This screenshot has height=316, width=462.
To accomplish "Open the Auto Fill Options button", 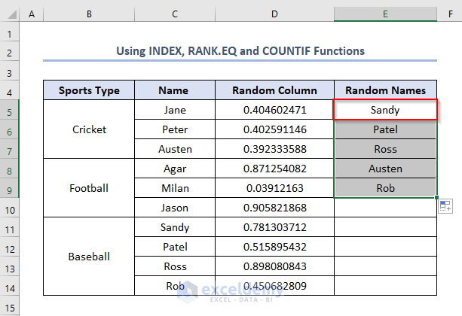I will [x=444, y=205].
